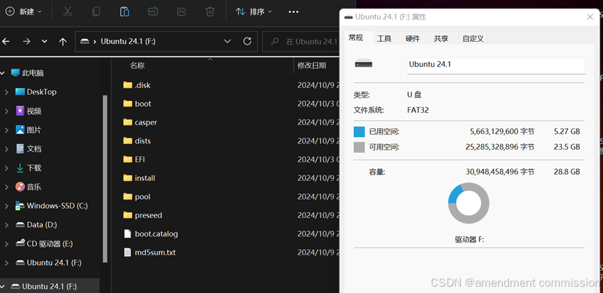Select CD 驱动器 (E:) in sidebar
Image resolution: width=603 pixels, height=293 pixels.
[x=44, y=244]
